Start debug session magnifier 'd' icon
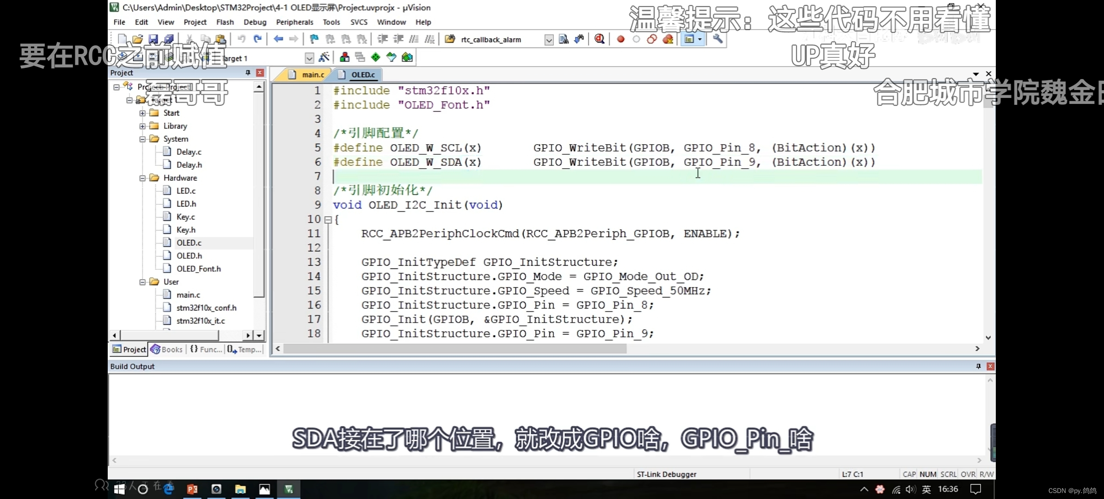Image resolution: width=1104 pixels, height=499 pixels. click(x=600, y=39)
